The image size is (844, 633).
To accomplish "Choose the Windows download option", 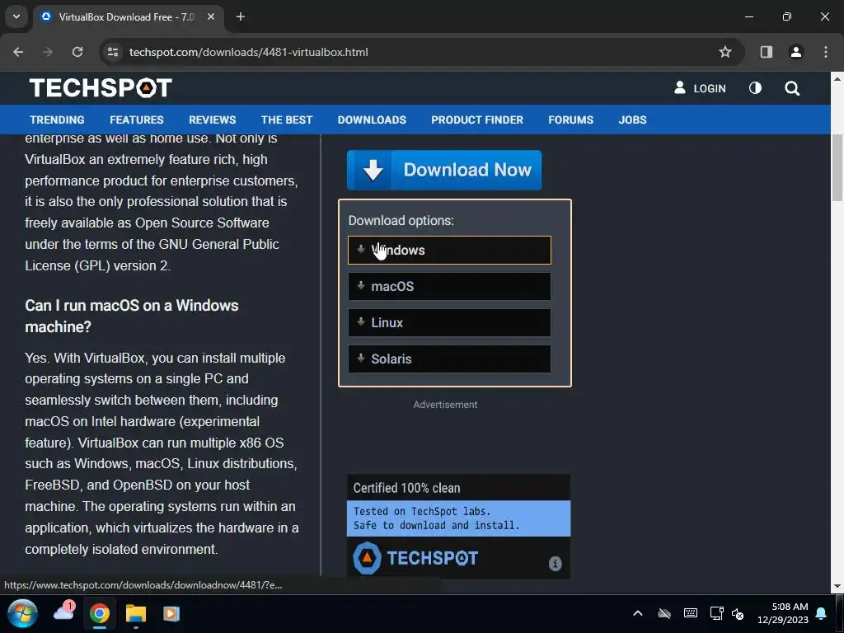I will pos(449,251).
